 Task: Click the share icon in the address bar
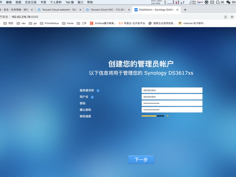click(225, 17)
